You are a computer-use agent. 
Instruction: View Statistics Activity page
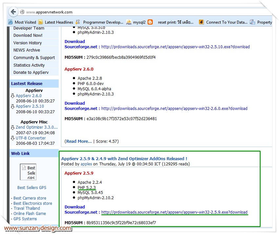(29, 65)
